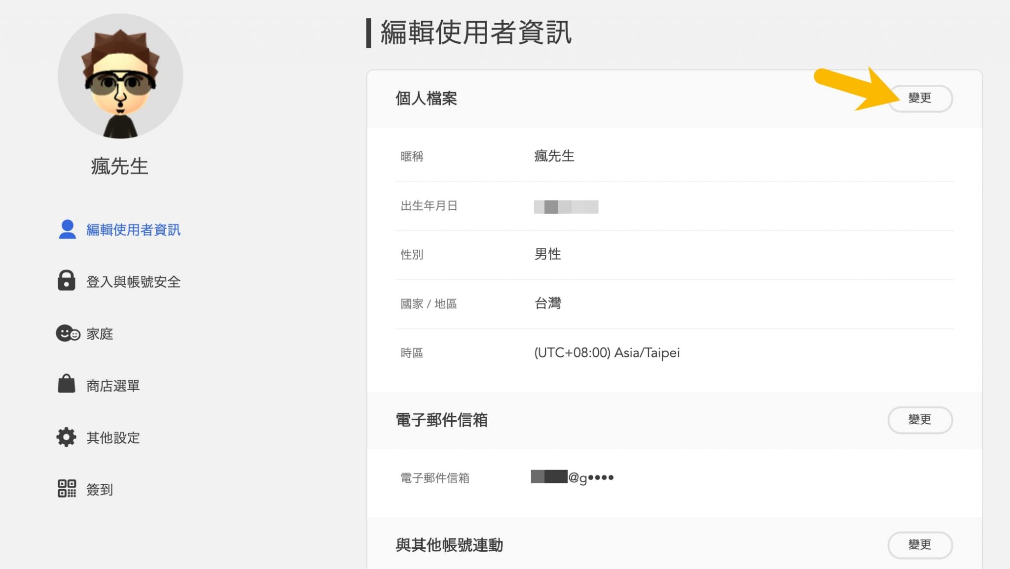Click the QR code 簽到 icon
Screen dimensions: 1010x569
[x=67, y=489]
